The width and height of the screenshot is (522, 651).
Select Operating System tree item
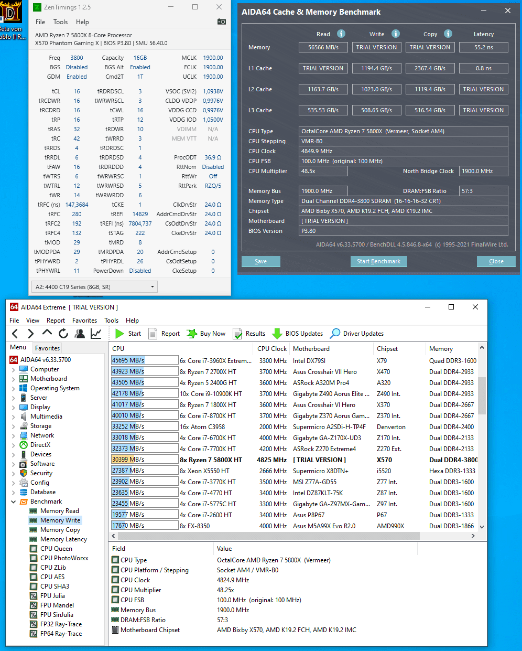click(x=55, y=388)
